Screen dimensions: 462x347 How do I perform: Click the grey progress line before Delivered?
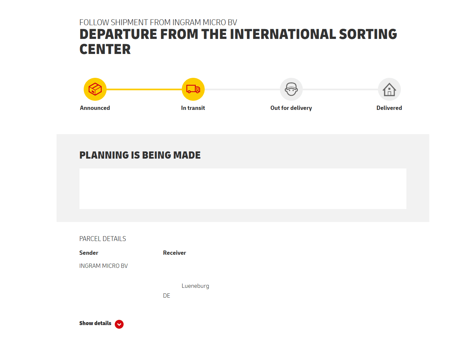click(340, 89)
